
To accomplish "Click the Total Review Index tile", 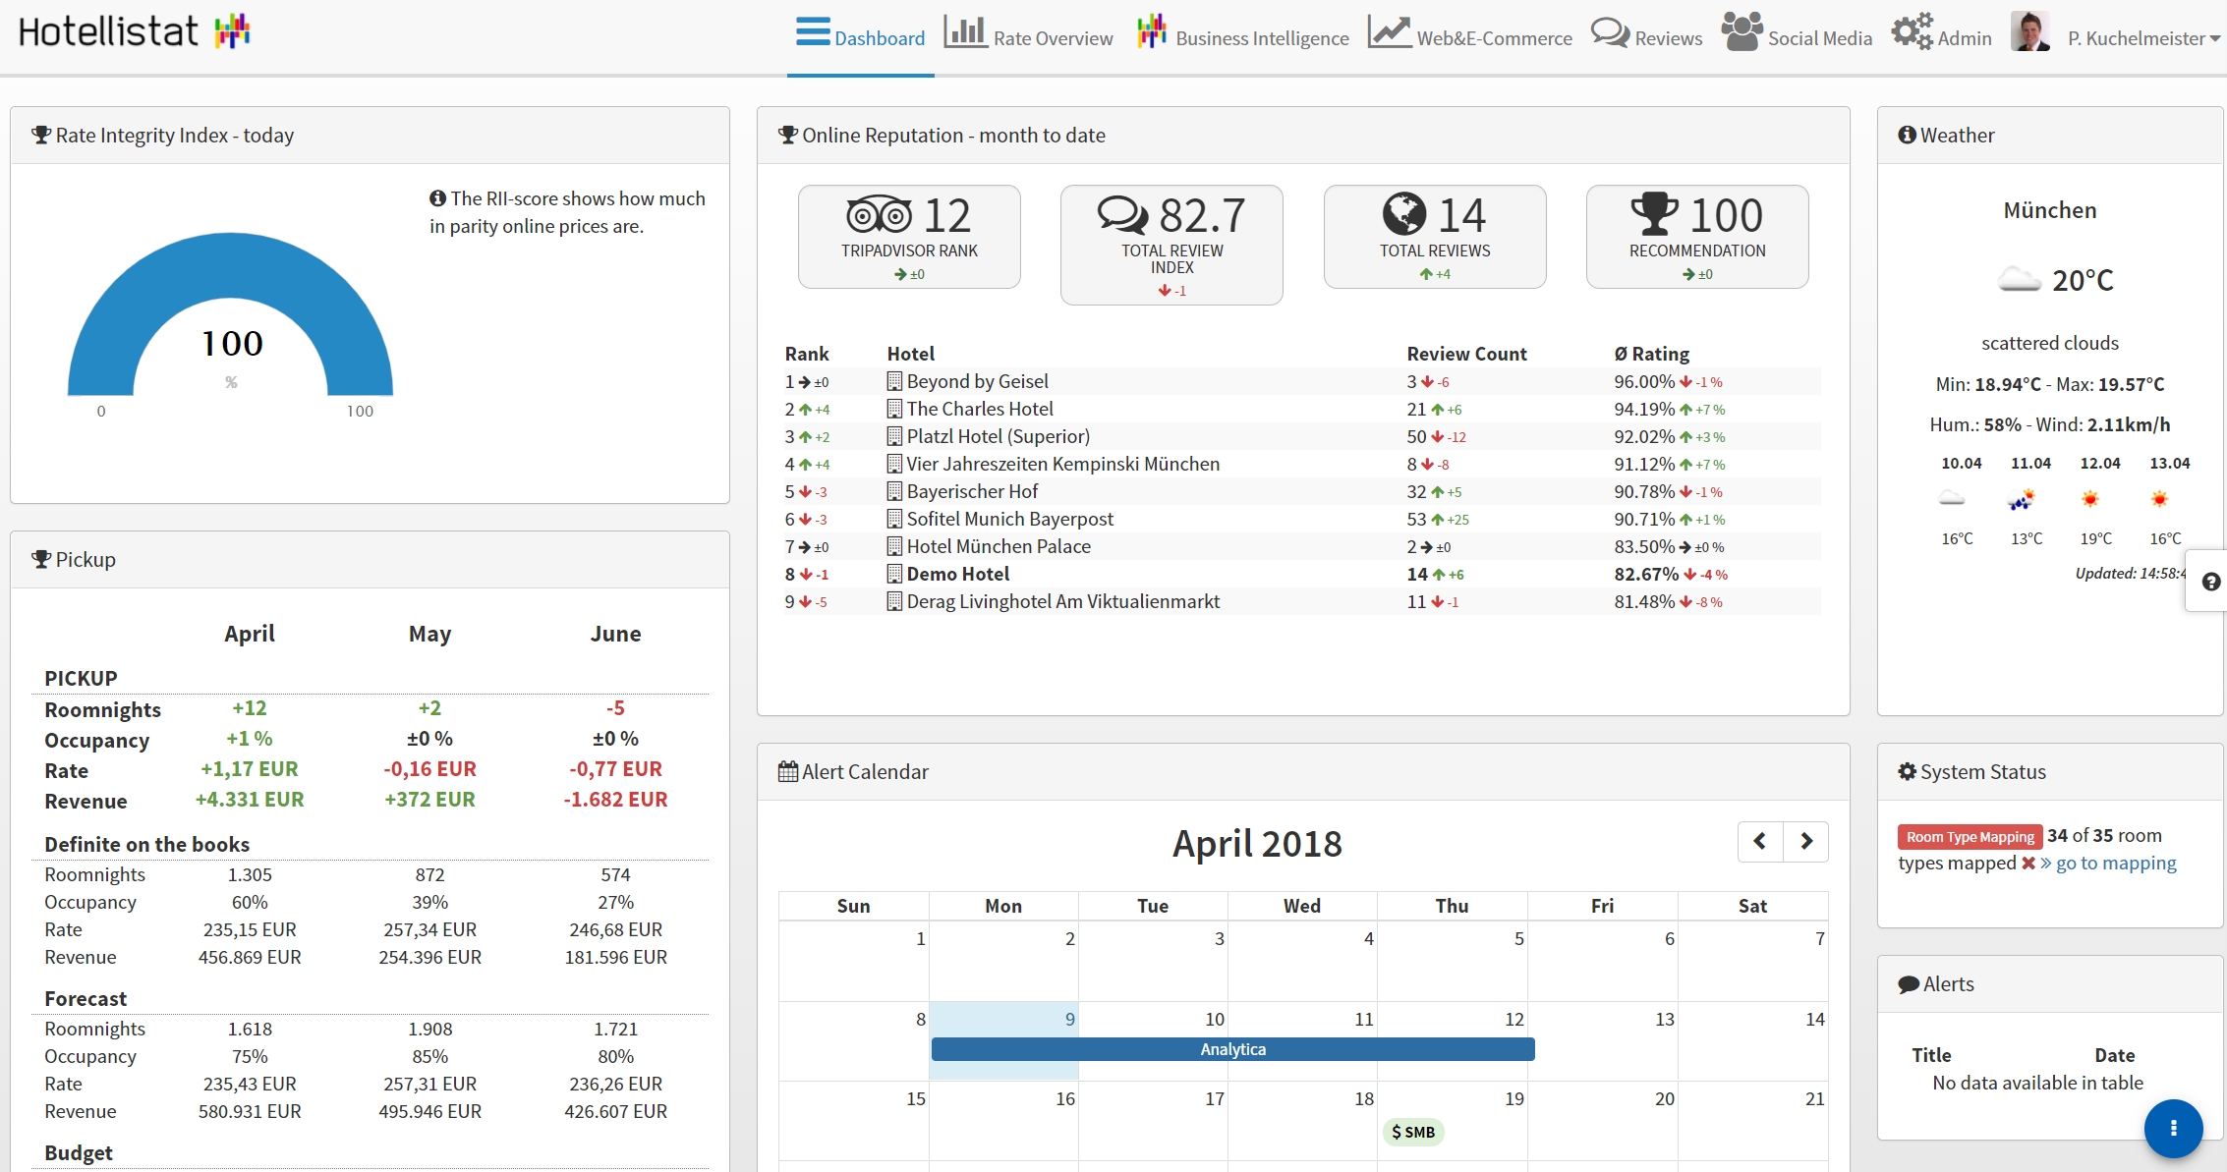I will [1171, 244].
